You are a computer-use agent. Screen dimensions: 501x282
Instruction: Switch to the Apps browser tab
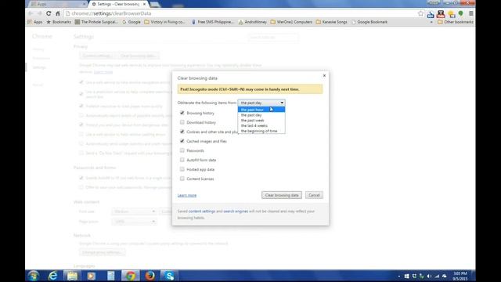pos(57,4)
